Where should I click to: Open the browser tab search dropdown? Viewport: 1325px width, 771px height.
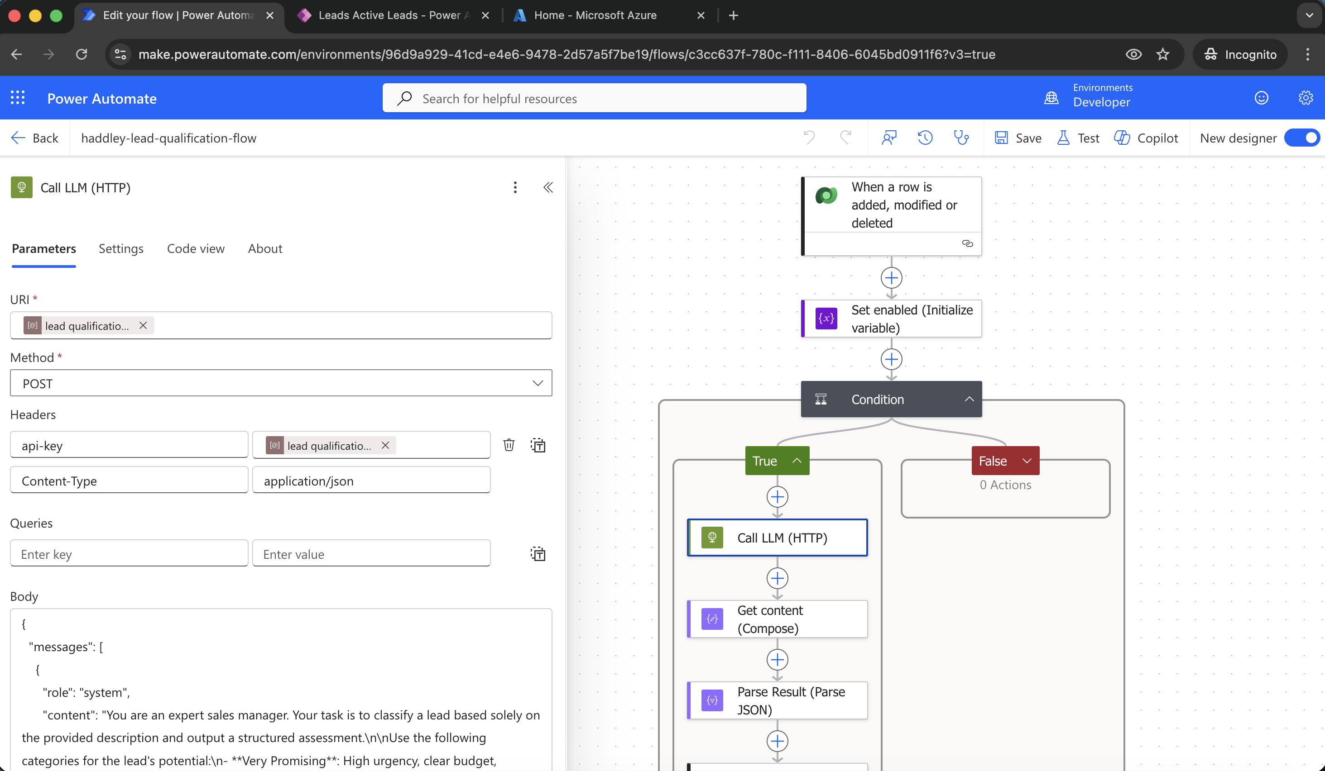click(1309, 15)
